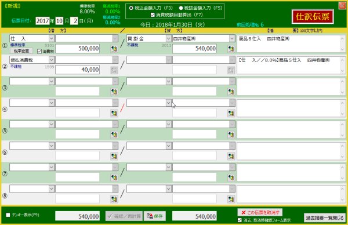The image size is (348, 225).
Task: Toggle 消去、取消時確認フォーム表示 checkbox
Action: (x=240, y=220)
